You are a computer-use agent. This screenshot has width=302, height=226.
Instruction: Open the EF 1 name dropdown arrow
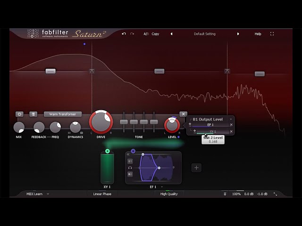pyautogui.click(x=162, y=187)
